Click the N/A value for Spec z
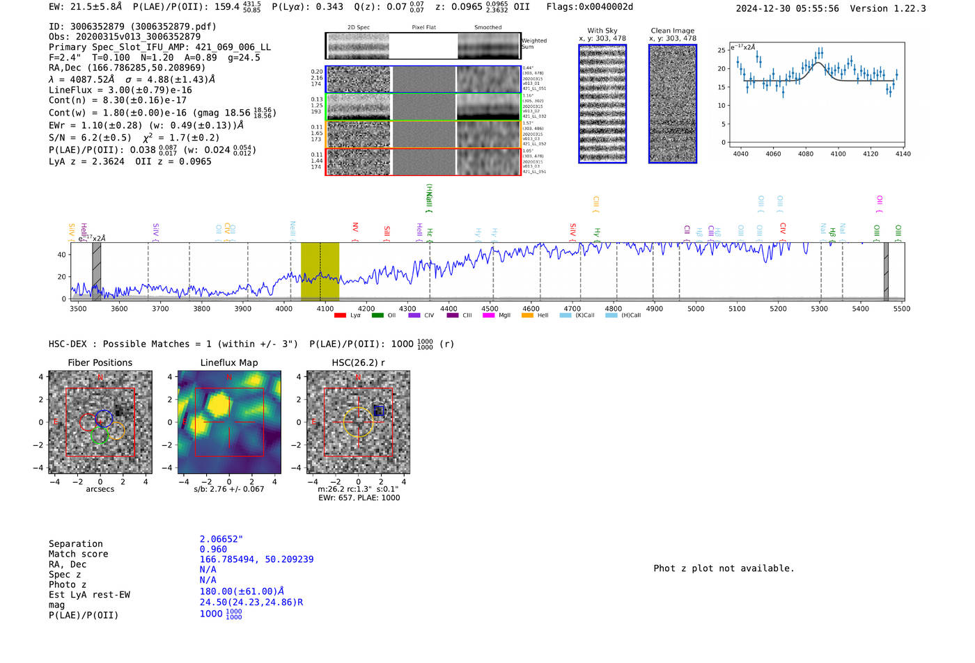Viewport: 975px width, 663px height. point(208,570)
